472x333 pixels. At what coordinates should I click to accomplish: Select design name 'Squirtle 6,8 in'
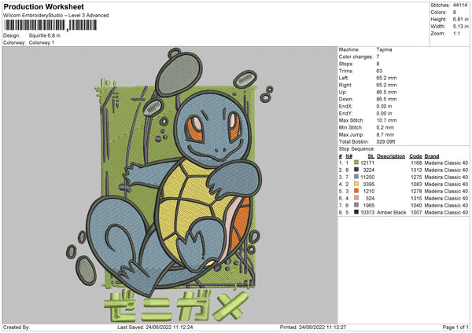coord(45,35)
